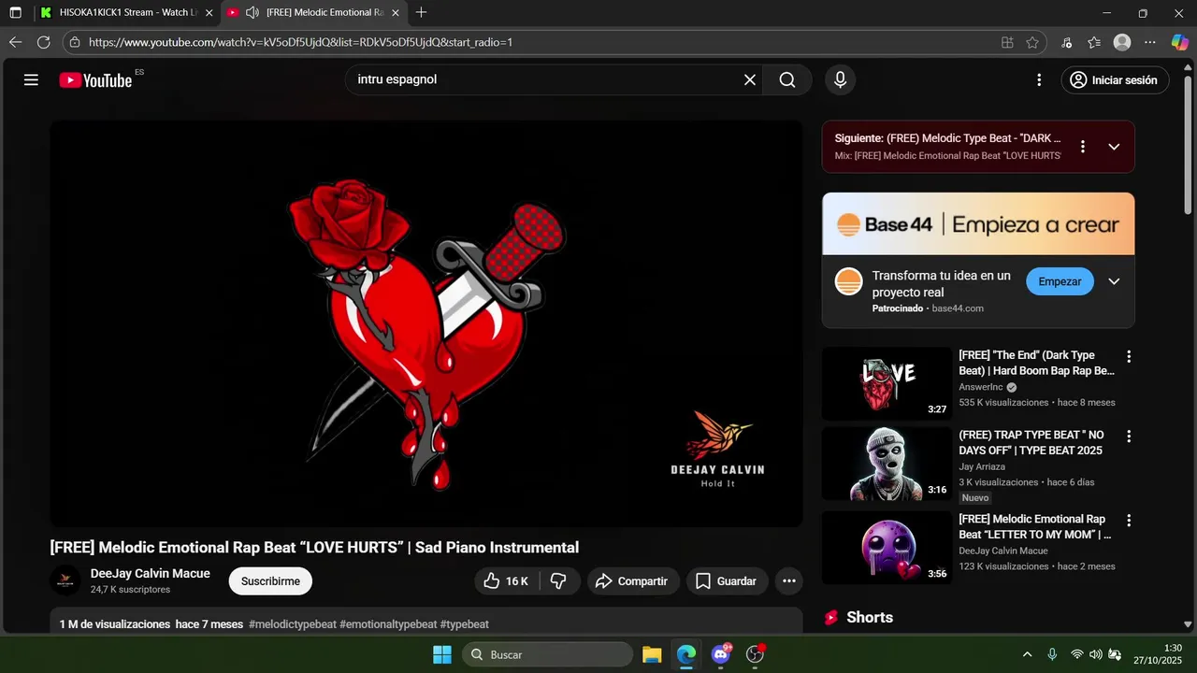Open Edge settings and more menu
Viewport: 1197px width, 673px height.
point(1150,42)
